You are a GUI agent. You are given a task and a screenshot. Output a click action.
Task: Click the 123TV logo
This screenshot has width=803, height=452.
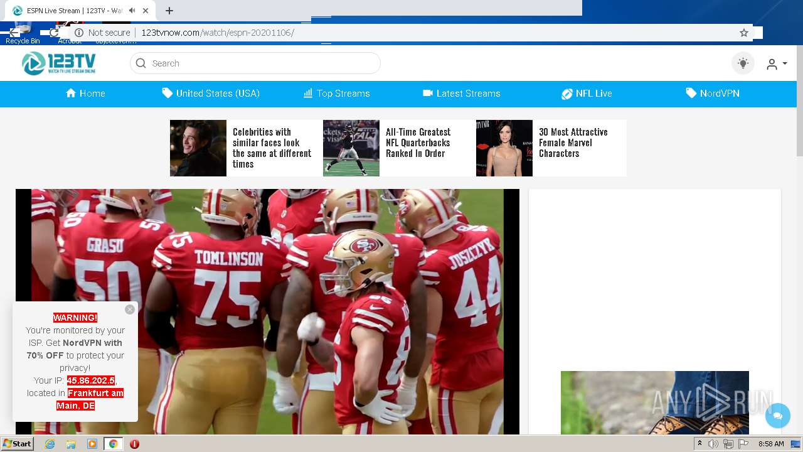pyautogui.click(x=58, y=63)
